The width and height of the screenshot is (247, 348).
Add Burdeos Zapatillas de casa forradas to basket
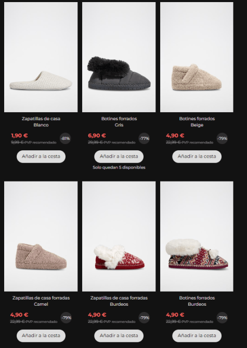pyautogui.click(x=119, y=335)
